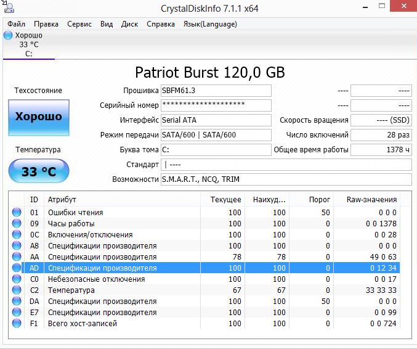417x349 pixels.
Task: Click status orb of highlighted row AD
Action: [x=17, y=268]
